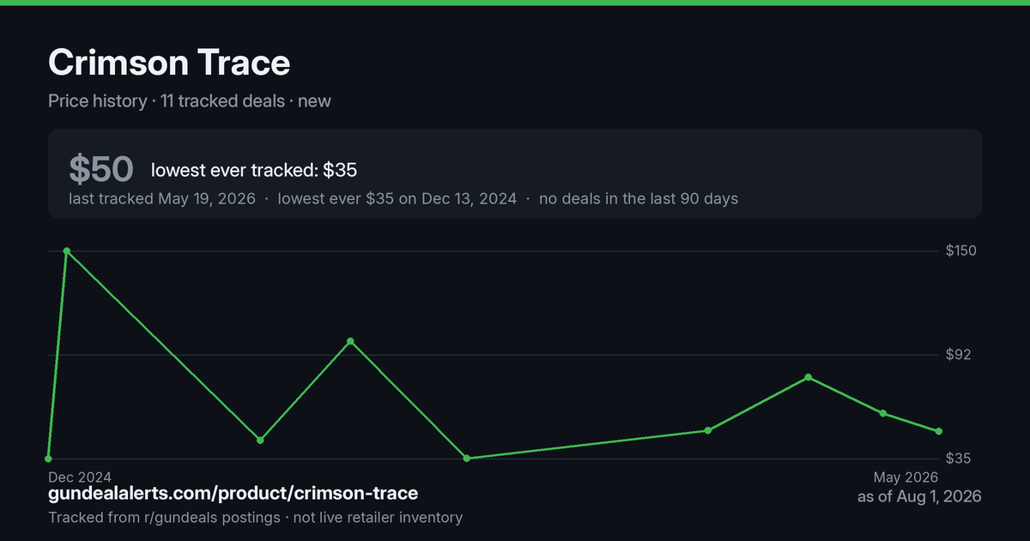Select the last data point on the line
The width and height of the screenshot is (1030, 541).
939,431
